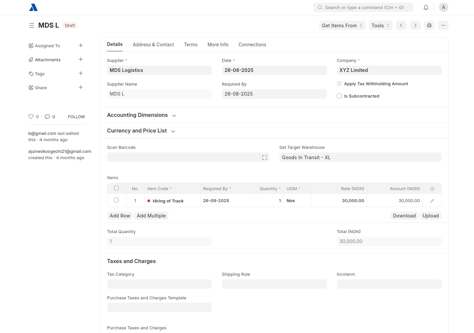This screenshot has height=333, width=474.
Task: Go to the next document arrow
Action: pos(415,25)
